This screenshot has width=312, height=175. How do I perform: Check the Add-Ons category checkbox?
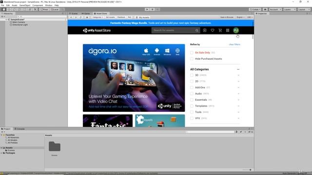point(192,87)
